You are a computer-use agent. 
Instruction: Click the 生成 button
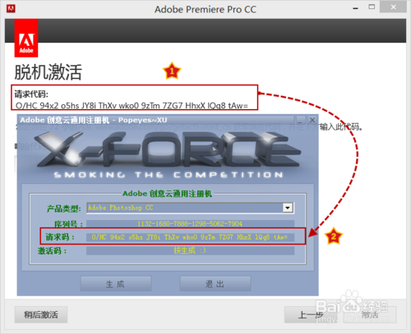[116, 284]
